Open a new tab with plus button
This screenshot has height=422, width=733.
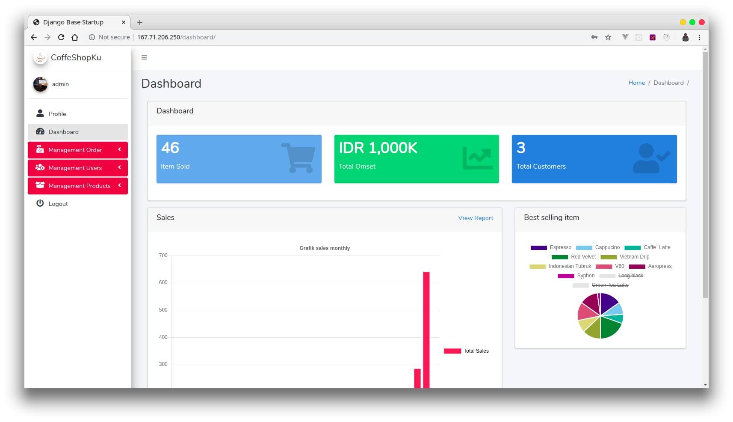[139, 22]
